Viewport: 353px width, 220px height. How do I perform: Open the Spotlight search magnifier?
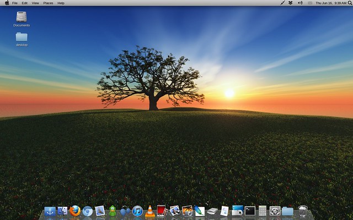tap(350, 3)
